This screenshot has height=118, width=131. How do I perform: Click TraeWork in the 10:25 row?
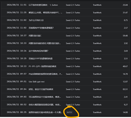click(97, 59)
